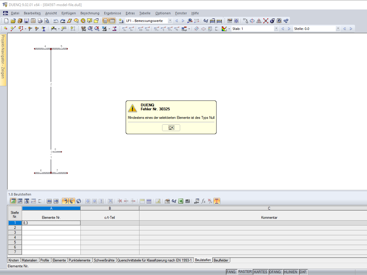Click the red X delete icon in the top toolbar
This screenshot has width=367, height=275.
coord(265,21)
